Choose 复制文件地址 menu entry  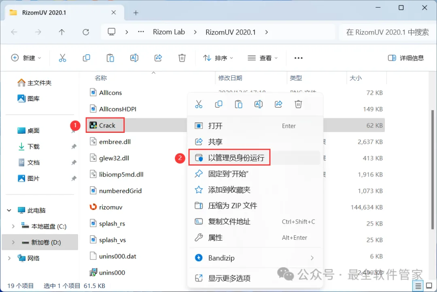click(255, 222)
